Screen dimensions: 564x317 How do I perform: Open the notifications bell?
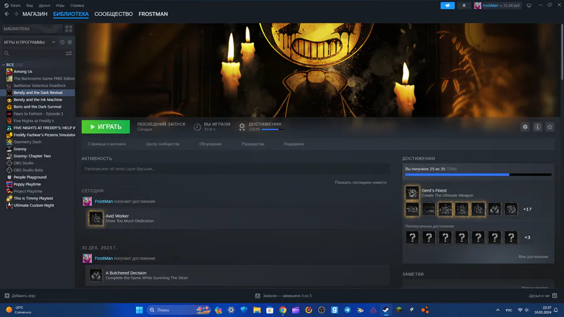click(464, 6)
